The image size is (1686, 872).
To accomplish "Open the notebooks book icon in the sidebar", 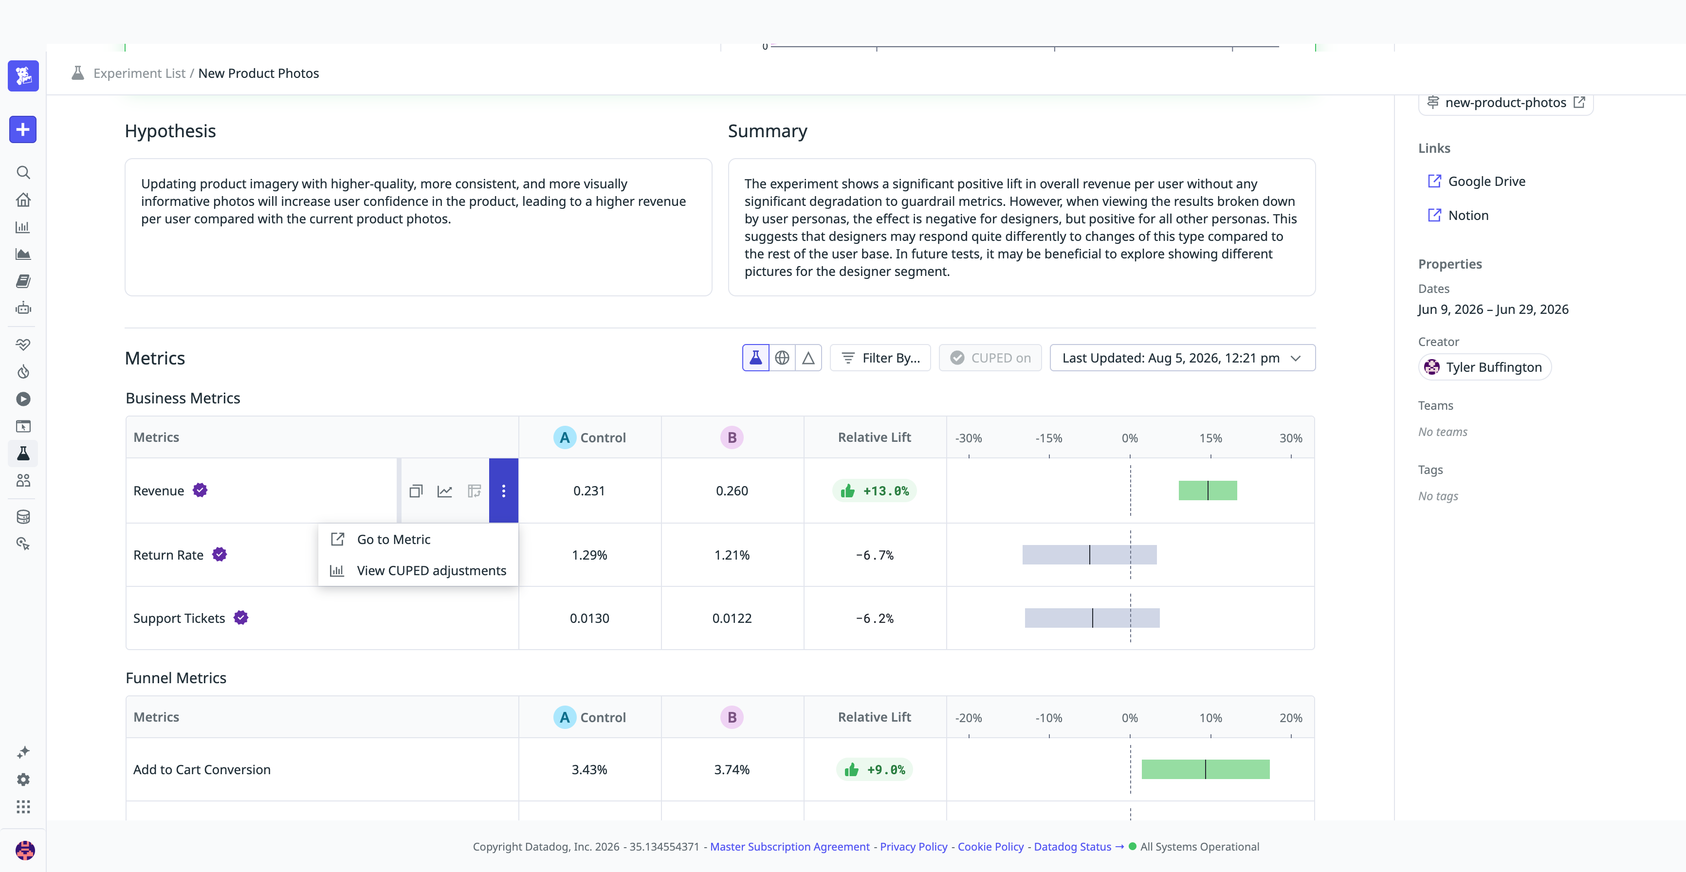I will click(x=23, y=281).
